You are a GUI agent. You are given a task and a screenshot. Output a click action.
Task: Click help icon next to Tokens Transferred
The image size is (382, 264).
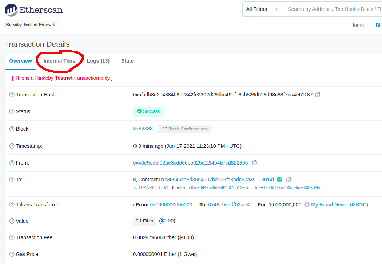(12, 205)
